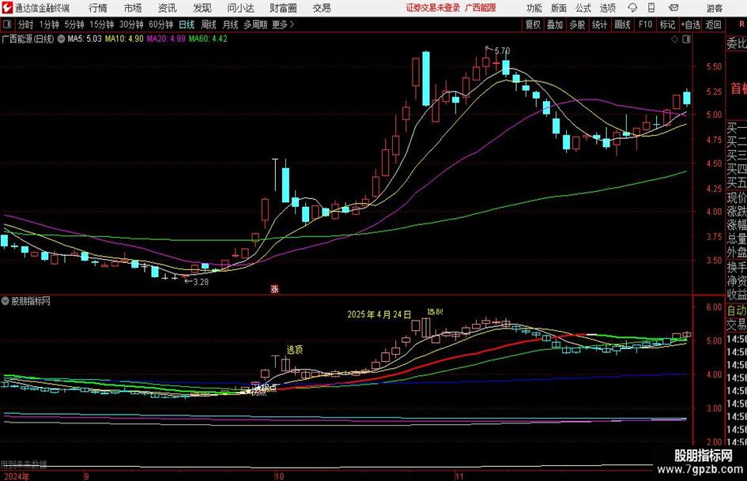Click the customer service headset icon
This screenshot has height=481, width=747.
pyautogui.click(x=632, y=8)
